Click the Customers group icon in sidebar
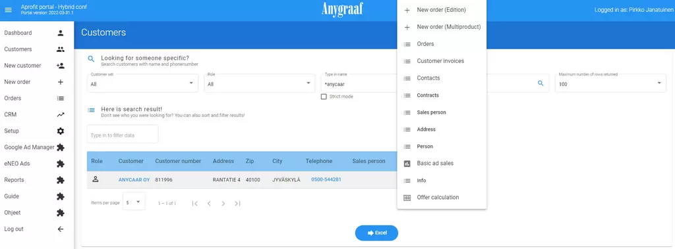This screenshot has width=675, height=249. 61,49
